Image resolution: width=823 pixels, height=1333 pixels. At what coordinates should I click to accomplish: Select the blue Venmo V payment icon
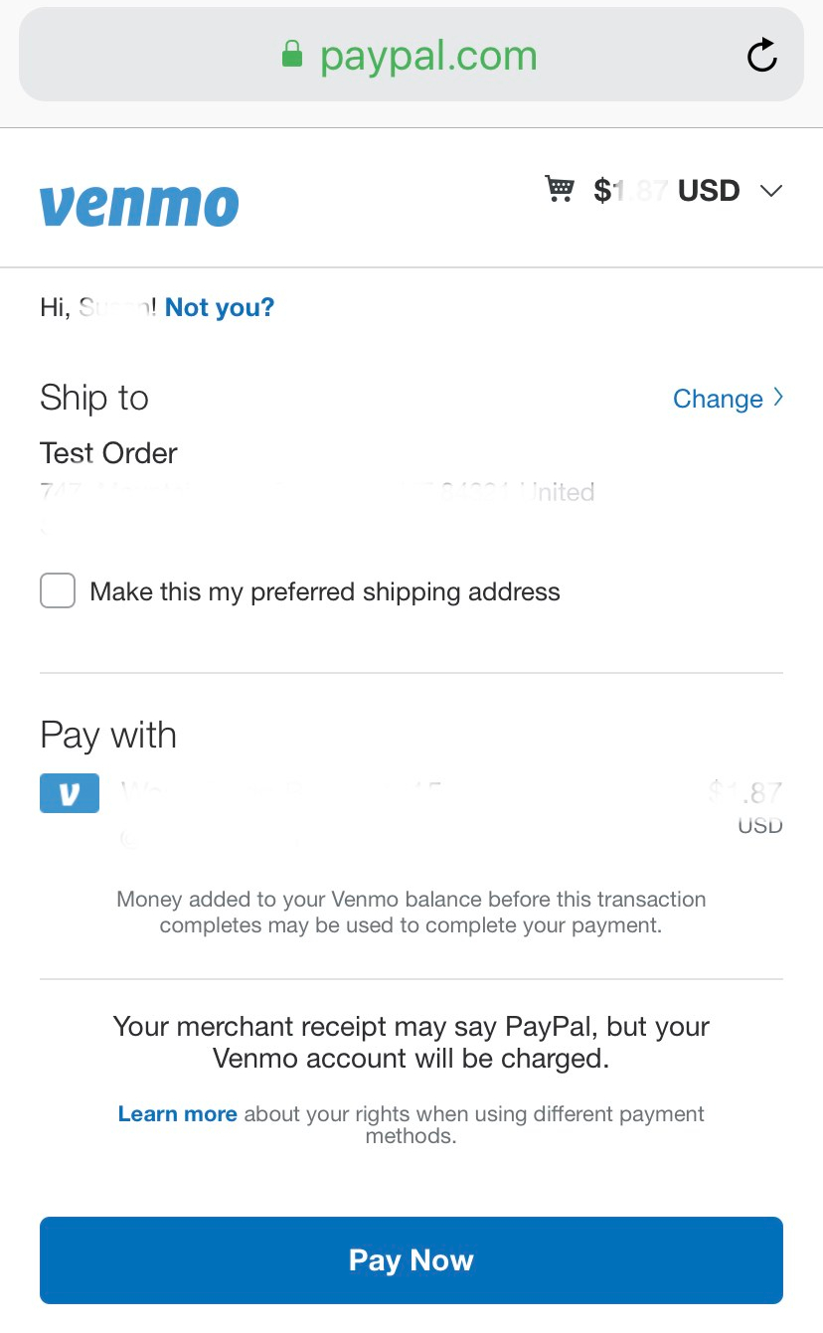pyautogui.click(x=70, y=793)
